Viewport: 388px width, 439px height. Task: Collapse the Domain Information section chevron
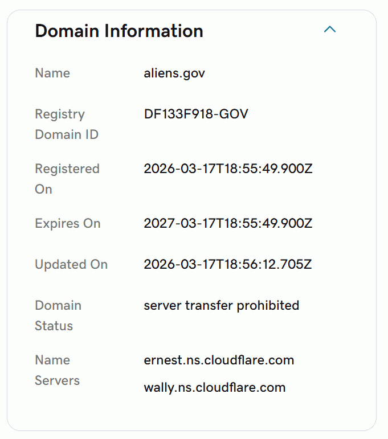(330, 30)
